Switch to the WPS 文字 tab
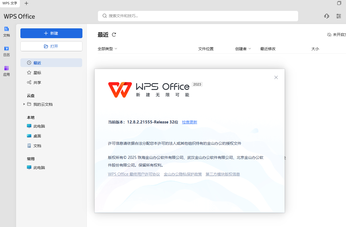Image resolution: width=346 pixels, height=227 pixels. pos(10,3)
